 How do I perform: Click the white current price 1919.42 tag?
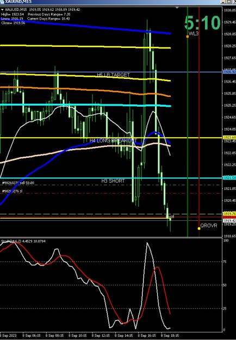[229, 220]
